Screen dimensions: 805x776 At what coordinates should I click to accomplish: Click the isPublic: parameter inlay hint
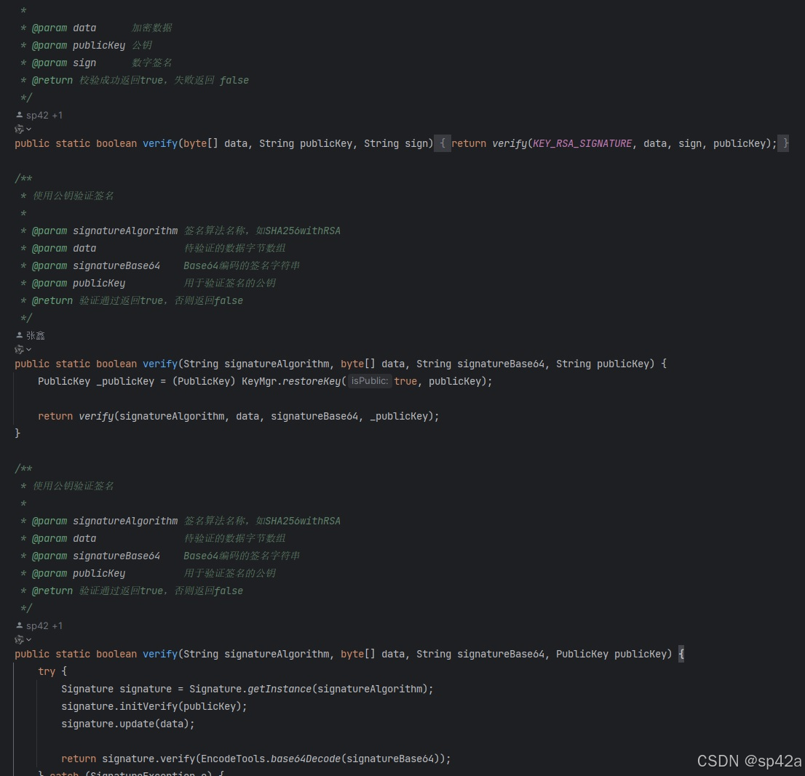370,381
